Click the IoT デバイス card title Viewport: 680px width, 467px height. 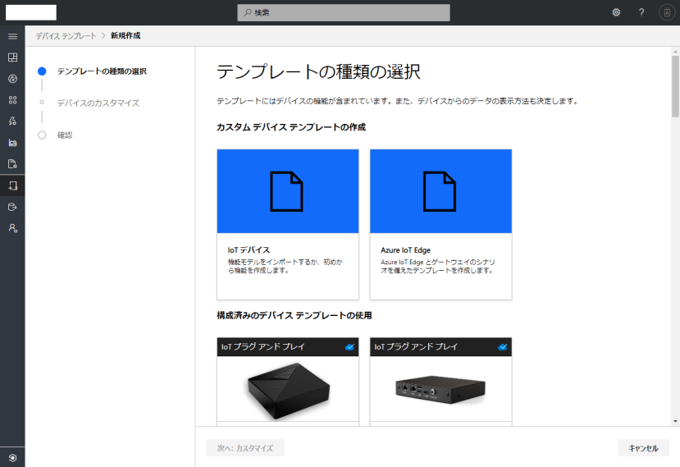249,250
